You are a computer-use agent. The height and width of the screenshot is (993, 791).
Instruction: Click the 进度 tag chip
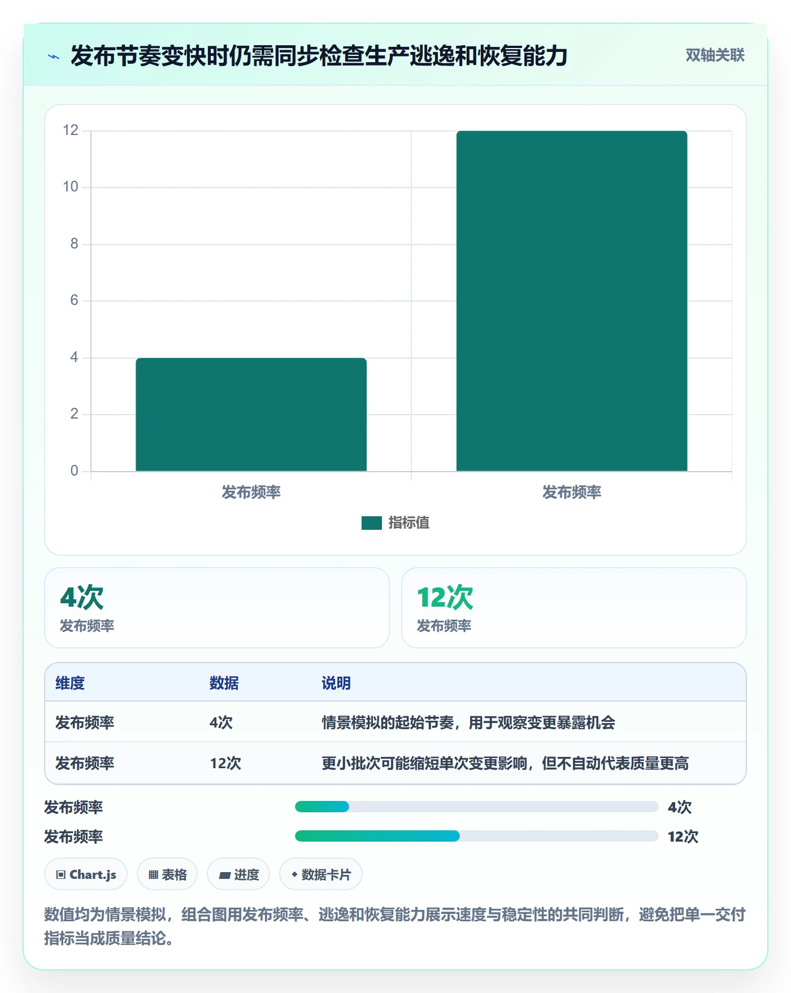(x=238, y=874)
